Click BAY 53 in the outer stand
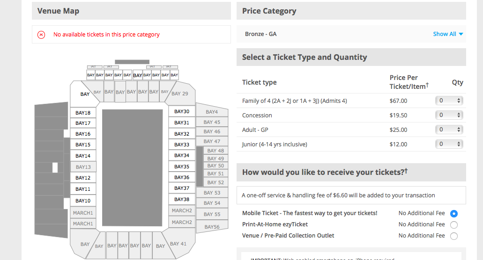483x260 pixels. [212, 193]
